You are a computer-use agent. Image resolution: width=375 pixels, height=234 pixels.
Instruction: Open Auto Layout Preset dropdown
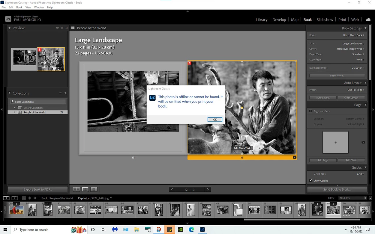(356, 90)
